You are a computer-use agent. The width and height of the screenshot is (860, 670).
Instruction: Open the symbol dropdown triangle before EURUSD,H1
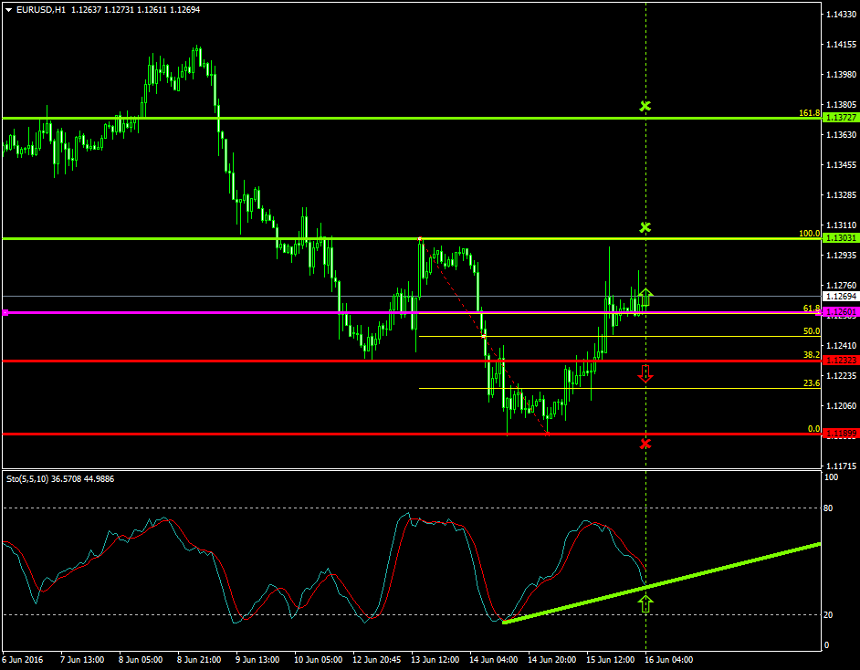tap(9, 8)
